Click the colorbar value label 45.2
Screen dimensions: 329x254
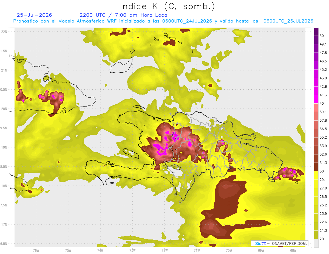(x=323, y=70)
